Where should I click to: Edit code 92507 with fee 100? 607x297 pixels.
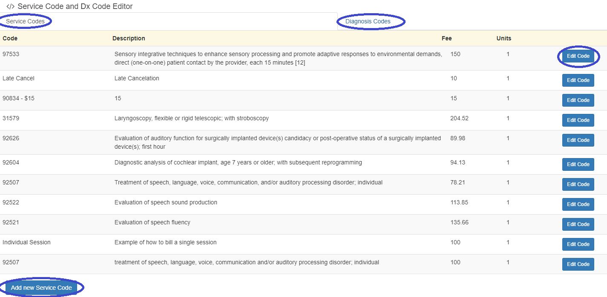tap(578, 264)
